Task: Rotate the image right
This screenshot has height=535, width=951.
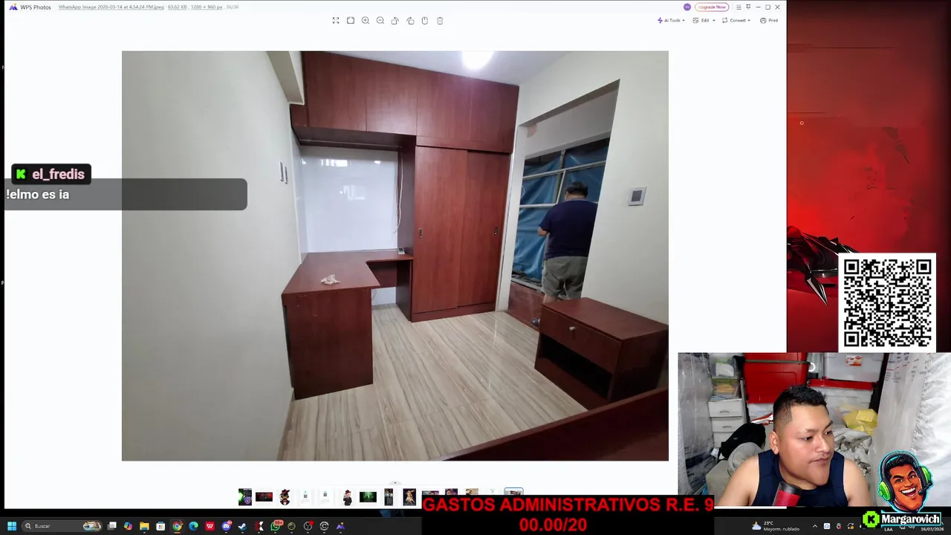Action: pyautogui.click(x=410, y=20)
